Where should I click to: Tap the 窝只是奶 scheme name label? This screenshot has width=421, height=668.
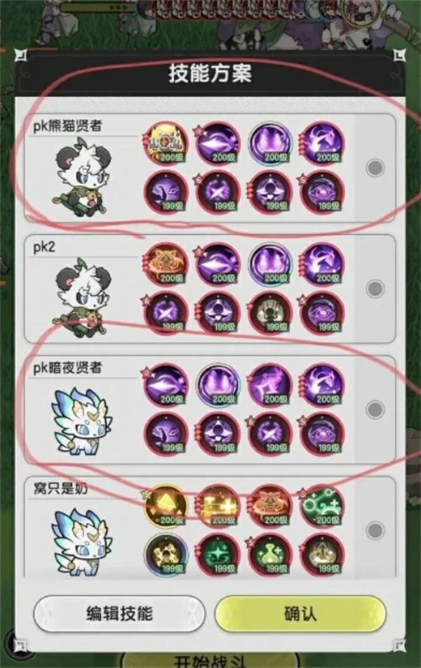coord(60,489)
